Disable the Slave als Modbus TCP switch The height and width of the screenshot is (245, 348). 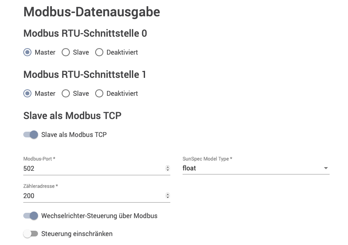click(x=31, y=135)
